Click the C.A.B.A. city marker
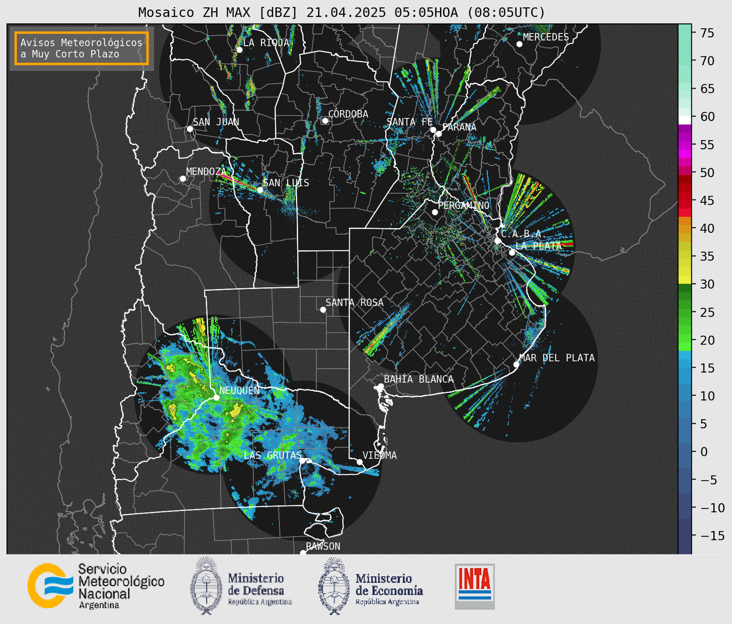The height and width of the screenshot is (624, 732). click(498, 240)
